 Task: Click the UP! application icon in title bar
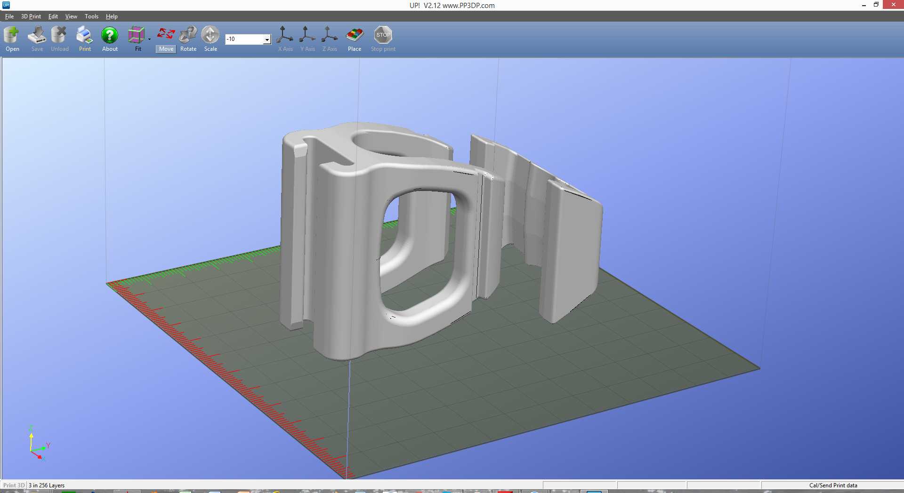[x=6, y=5]
